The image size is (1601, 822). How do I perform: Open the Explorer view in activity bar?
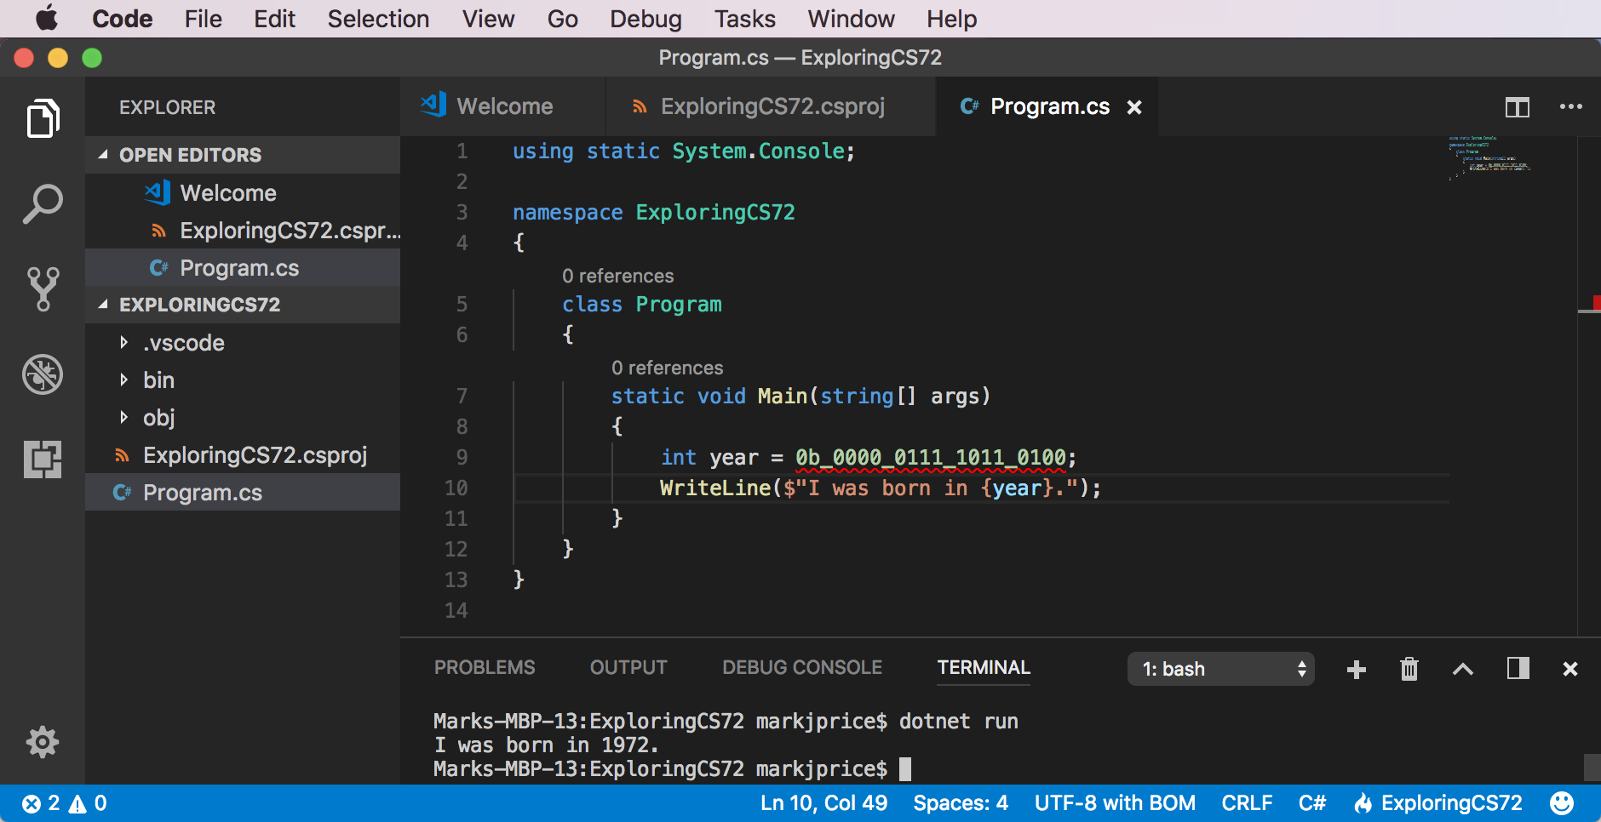point(43,118)
